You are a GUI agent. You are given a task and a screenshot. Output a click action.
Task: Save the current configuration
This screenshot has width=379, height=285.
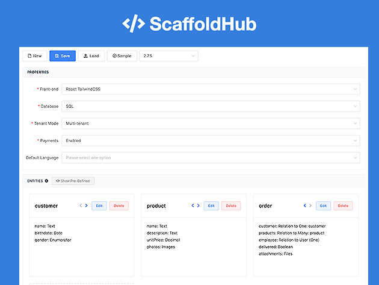pos(63,56)
